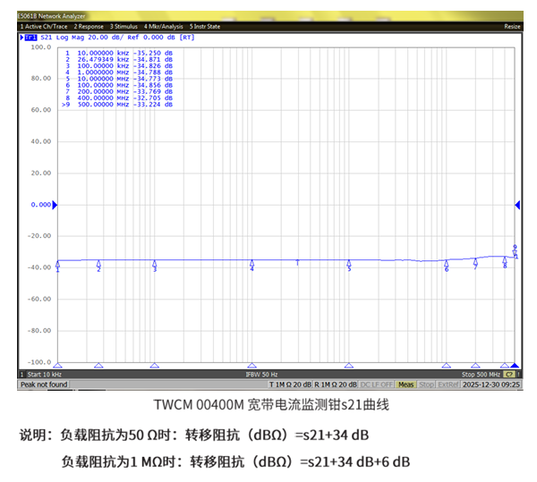Click marker 1 on the S21 trace
The width and height of the screenshot is (537, 482).
tap(57, 265)
